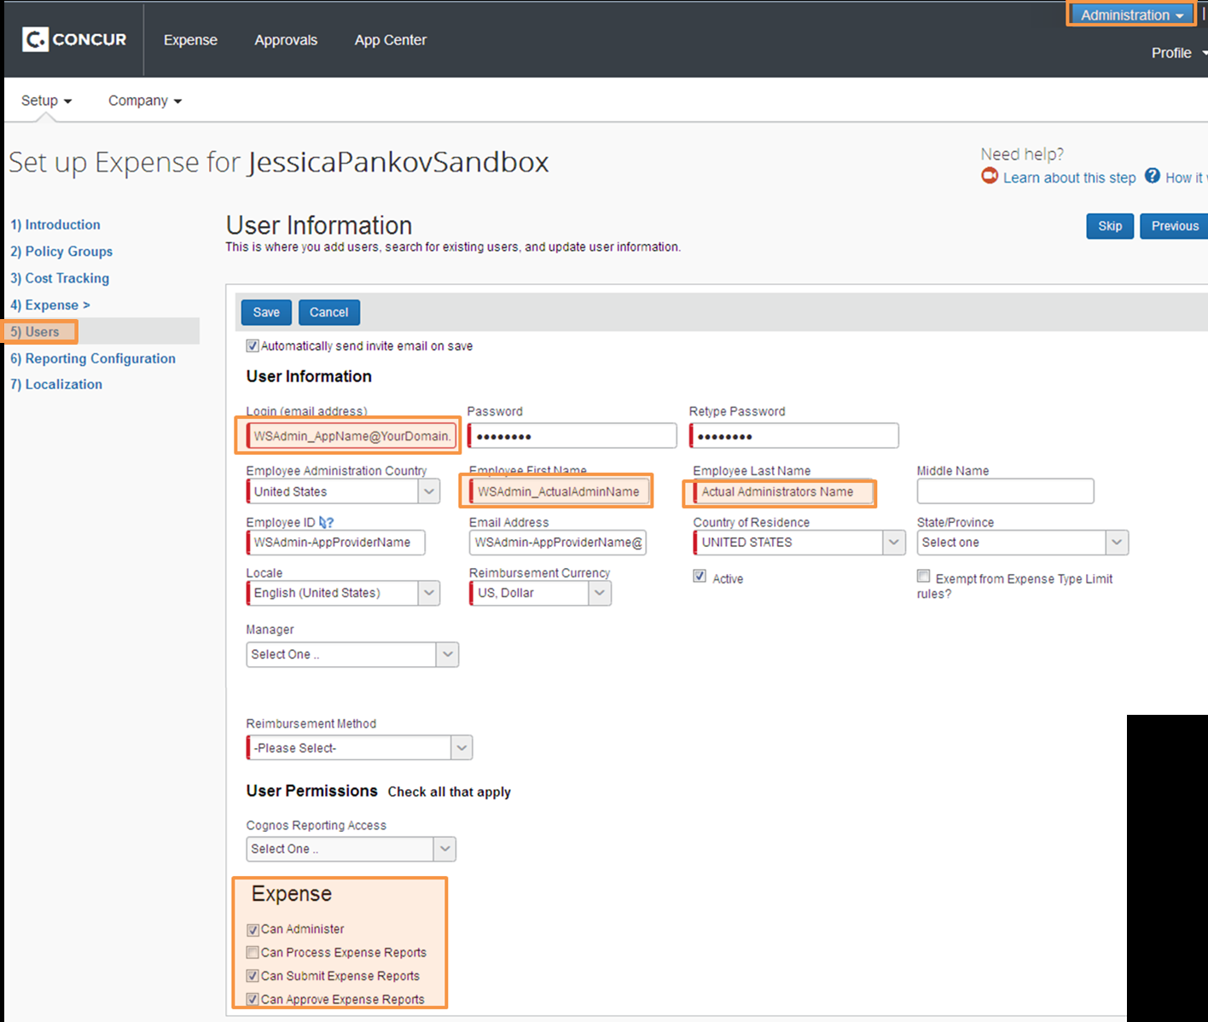Image resolution: width=1208 pixels, height=1022 pixels.
Task: Uncheck Can Submit Expense Reports
Action: click(253, 976)
